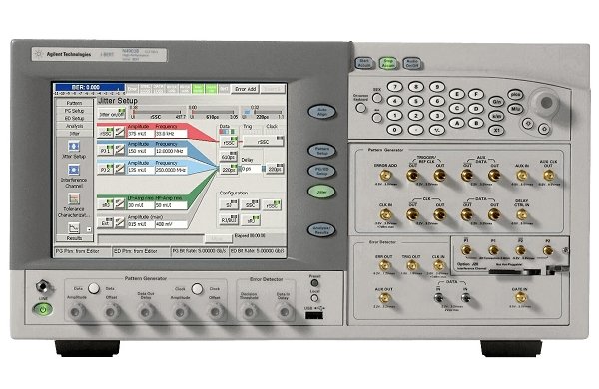Image resolution: width=599 pixels, height=389 pixels.
Task: Click the Clock rSSC wide button
Action: click(x=264, y=142)
